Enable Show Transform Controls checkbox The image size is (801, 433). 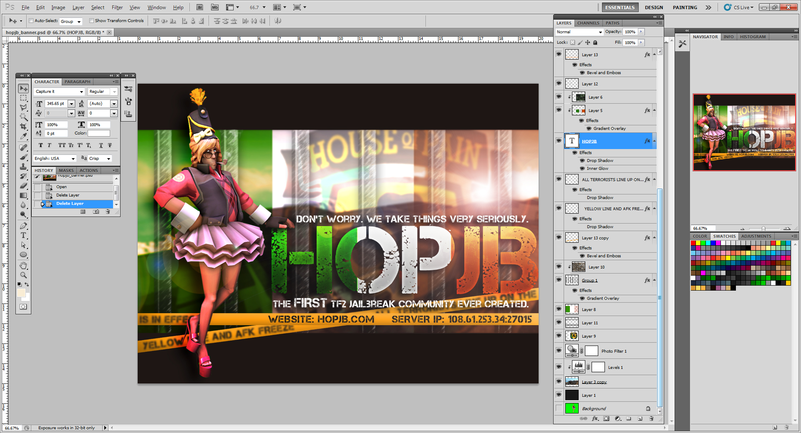(92, 20)
